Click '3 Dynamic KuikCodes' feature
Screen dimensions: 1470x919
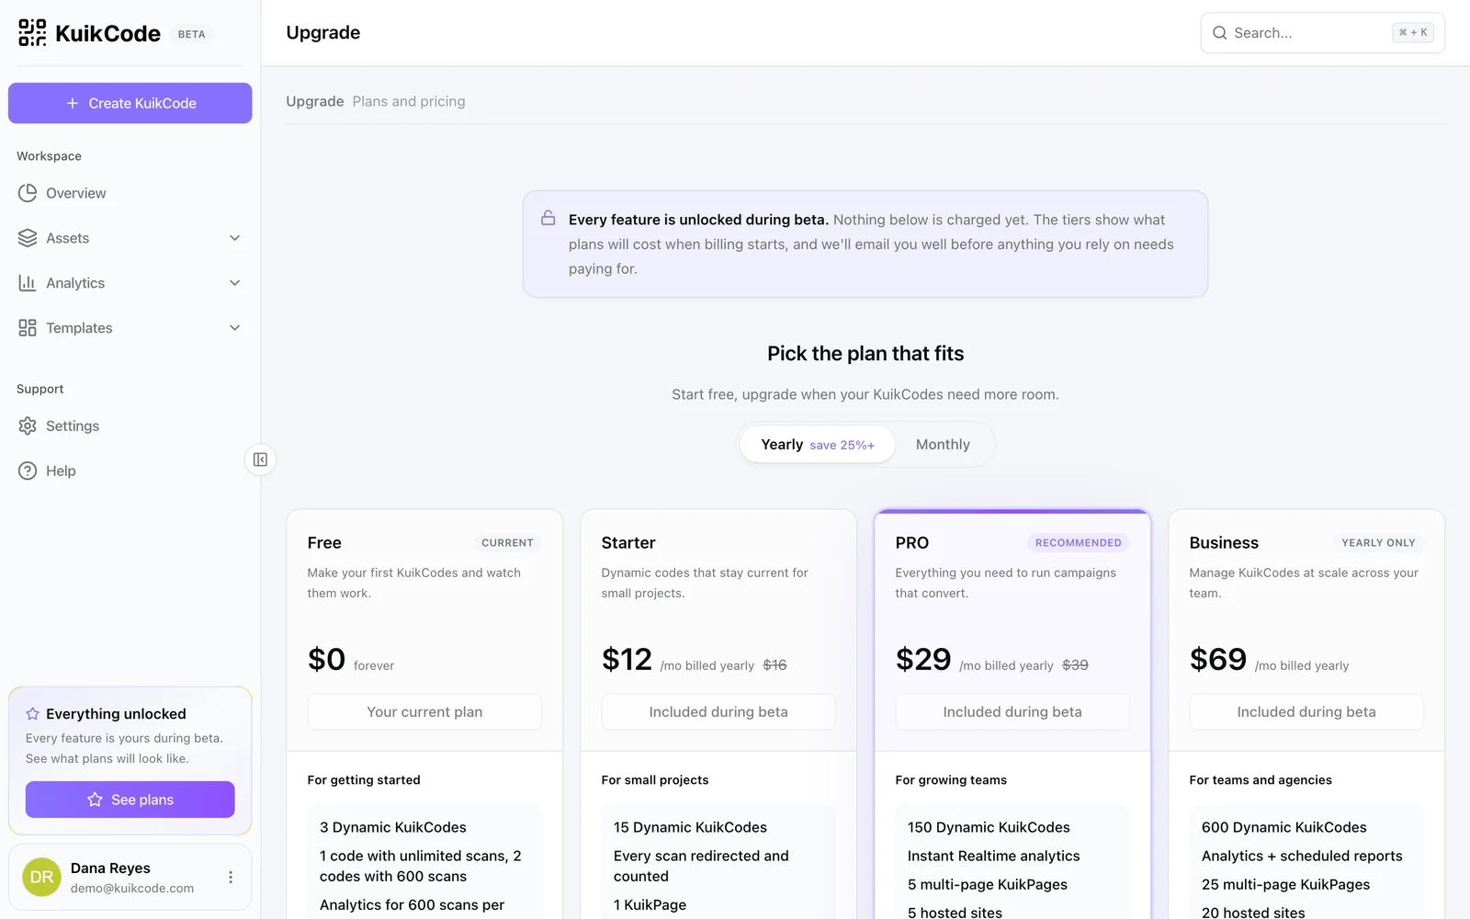click(393, 827)
